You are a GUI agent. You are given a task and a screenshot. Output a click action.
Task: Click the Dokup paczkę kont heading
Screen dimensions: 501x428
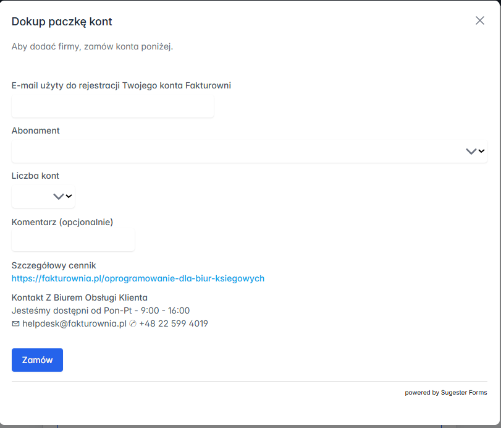point(62,22)
